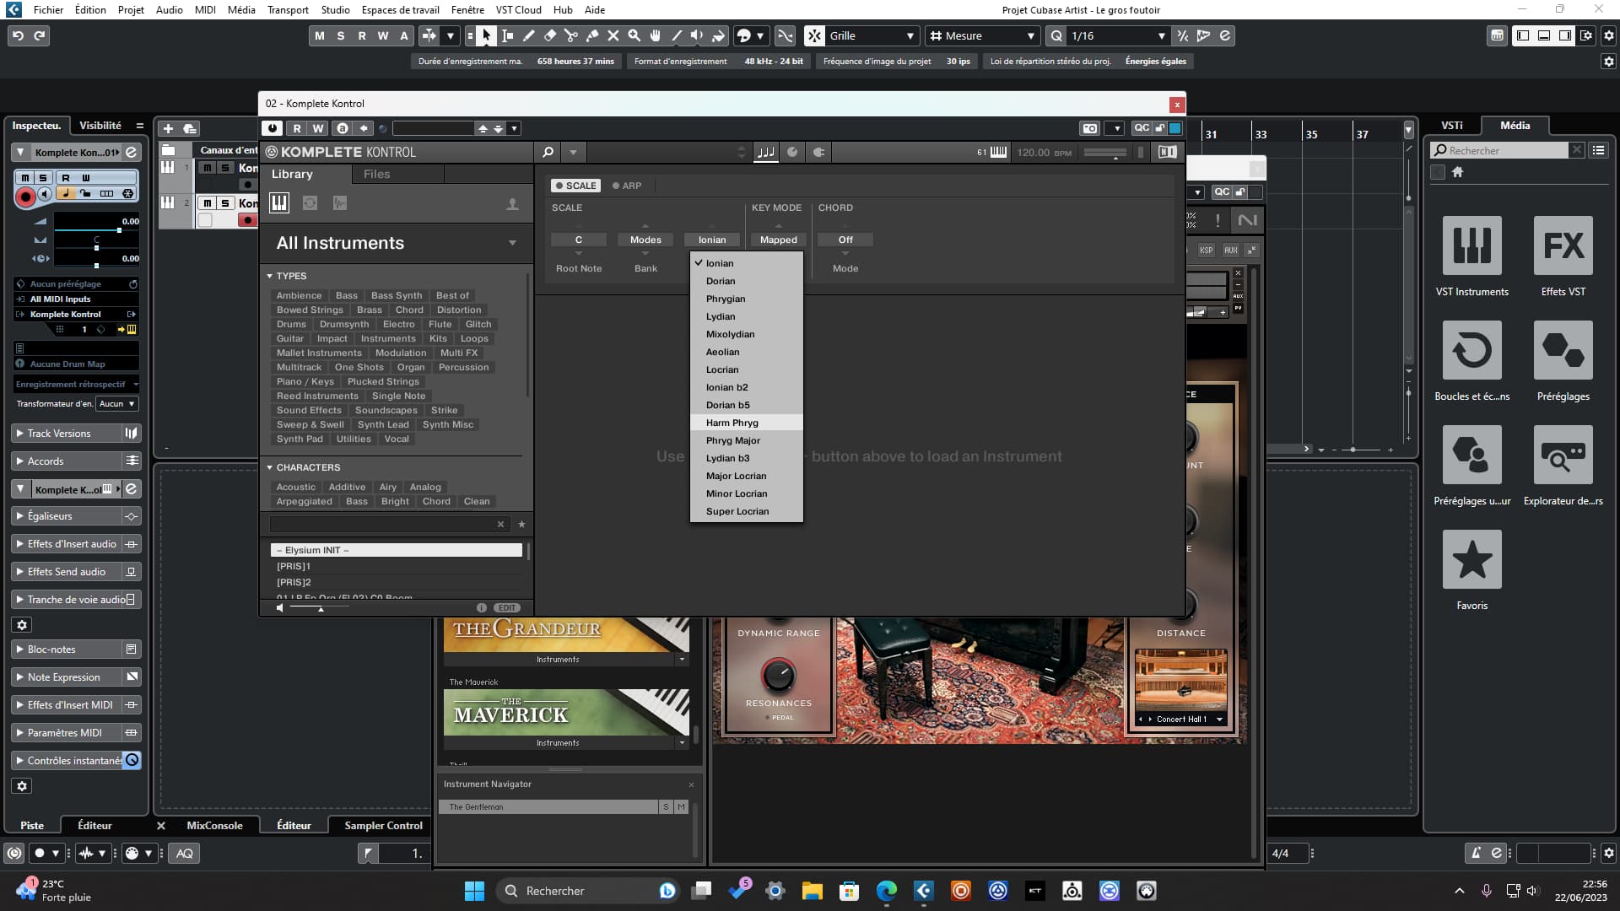Select the Synth Lead type tag
Image resolution: width=1620 pixels, height=911 pixels.
(383, 424)
